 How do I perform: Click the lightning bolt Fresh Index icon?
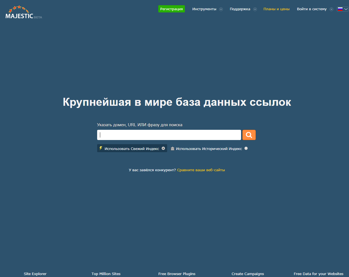[101, 148]
